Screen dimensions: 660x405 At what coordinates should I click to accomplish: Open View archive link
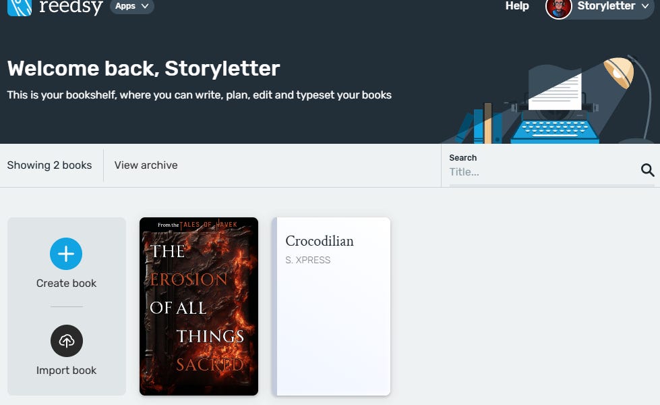coord(146,165)
